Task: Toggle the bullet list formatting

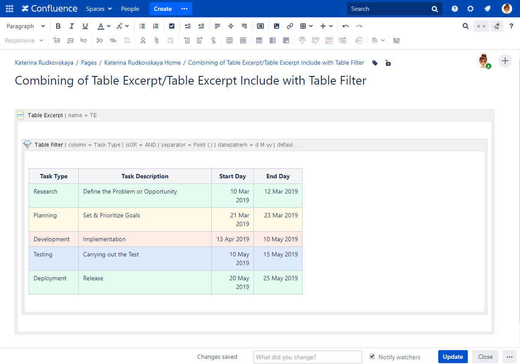Action: tap(142, 26)
